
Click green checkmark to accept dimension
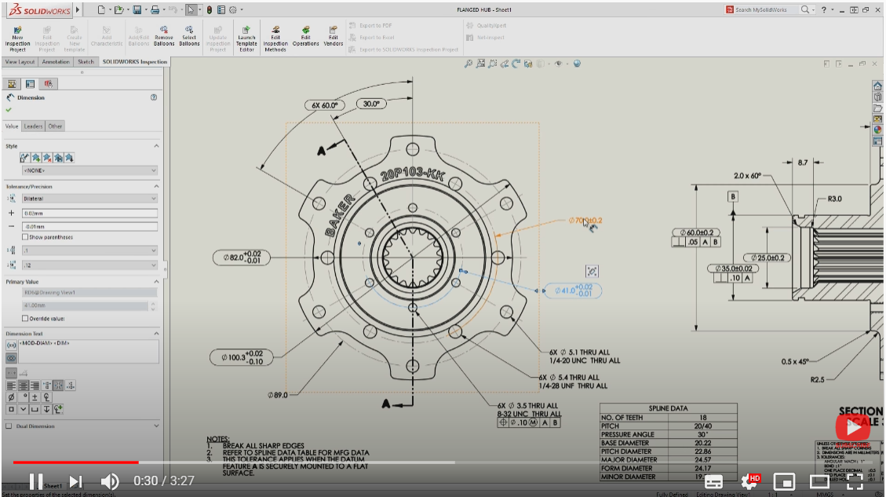pyautogui.click(x=9, y=110)
